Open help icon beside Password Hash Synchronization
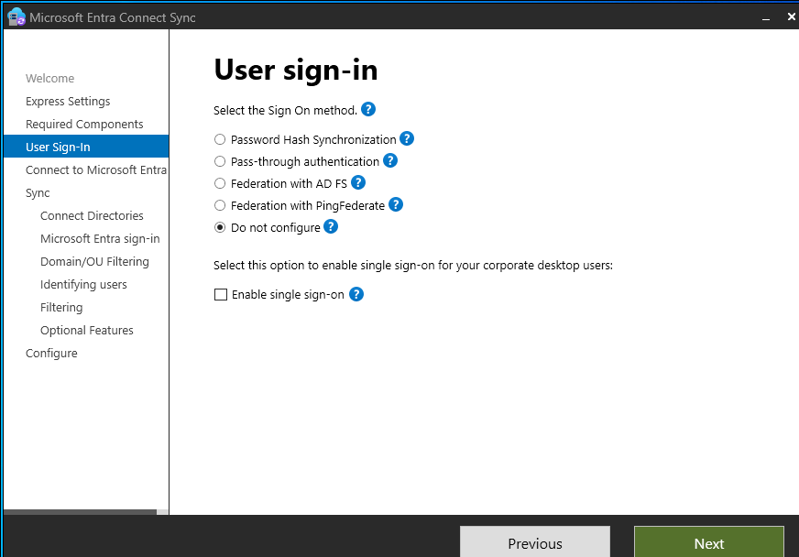This screenshot has height=557, width=799. (x=407, y=138)
